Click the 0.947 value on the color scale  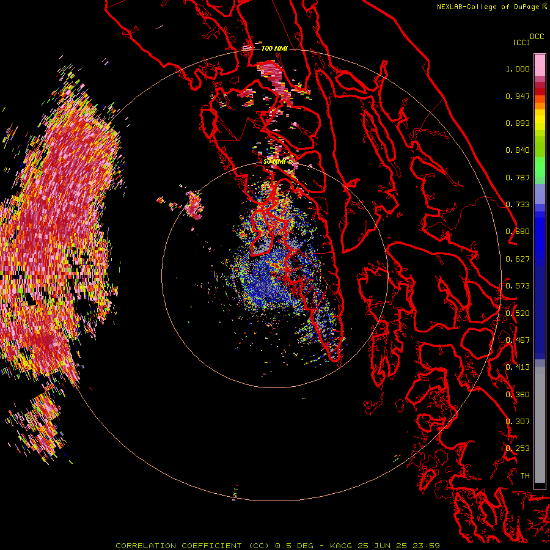tap(518, 96)
